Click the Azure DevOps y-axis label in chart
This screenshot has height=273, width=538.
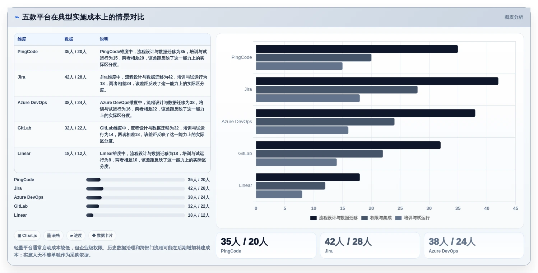237,122
